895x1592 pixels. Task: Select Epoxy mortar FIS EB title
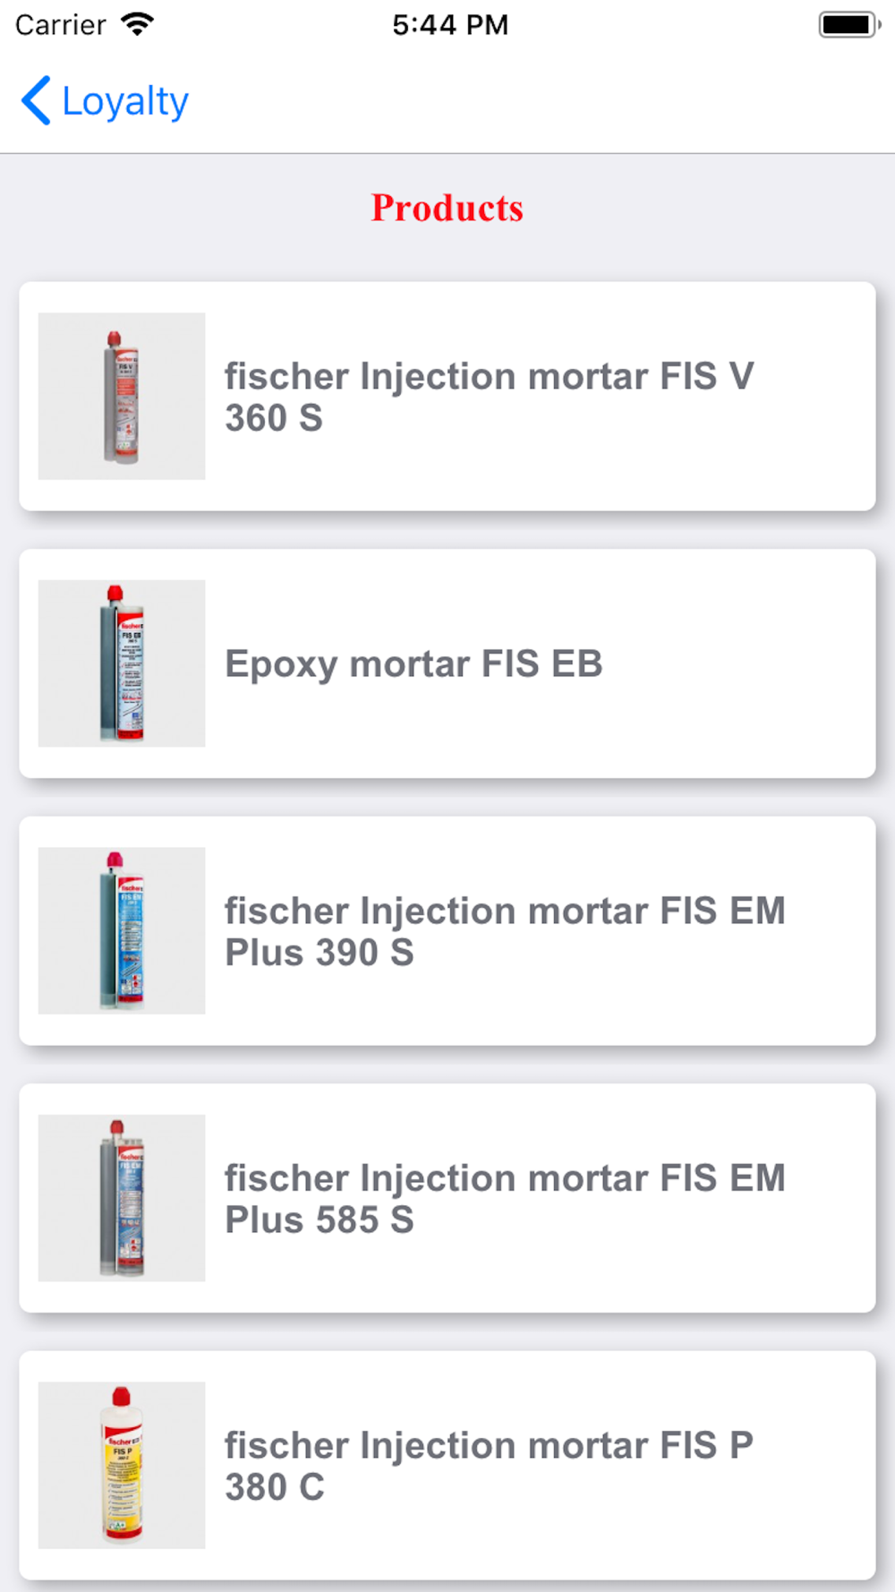413,664
